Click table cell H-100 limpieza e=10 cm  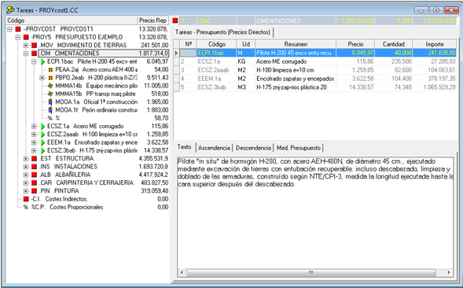click(x=296, y=70)
